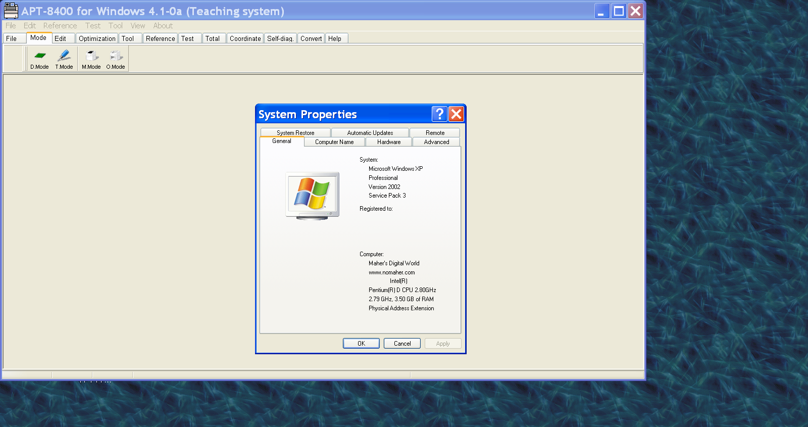Click the 'Microsoft Windows XP' text
Image resolution: width=808 pixels, height=427 pixels.
point(395,169)
